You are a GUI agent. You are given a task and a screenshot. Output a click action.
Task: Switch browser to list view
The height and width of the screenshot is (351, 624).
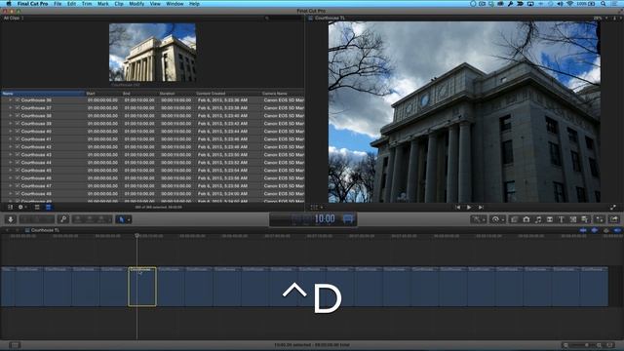pos(48,208)
